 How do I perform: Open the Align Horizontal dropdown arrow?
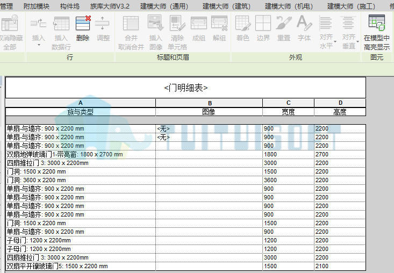[x=335, y=41]
